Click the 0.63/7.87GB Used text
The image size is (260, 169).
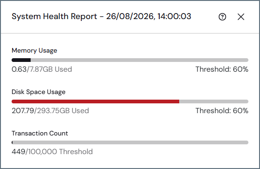(x=42, y=69)
